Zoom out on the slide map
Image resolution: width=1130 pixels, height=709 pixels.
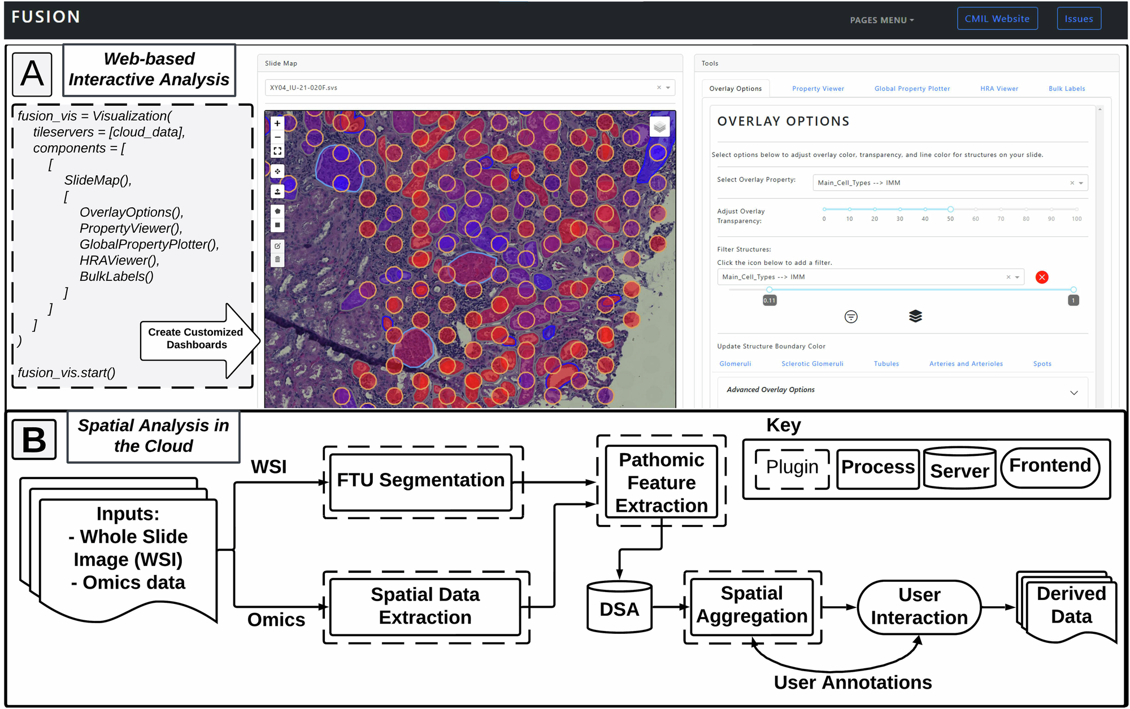277,137
